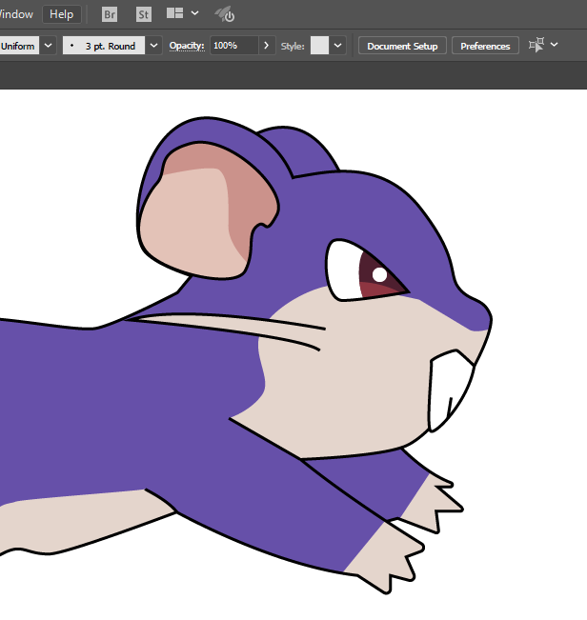Click the Align to Selection icon

click(536, 45)
